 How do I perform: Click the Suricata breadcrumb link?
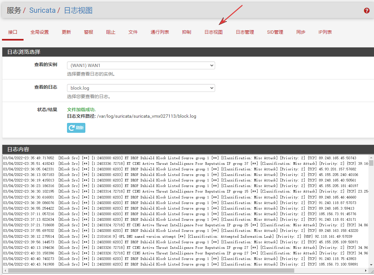tap(42, 10)
